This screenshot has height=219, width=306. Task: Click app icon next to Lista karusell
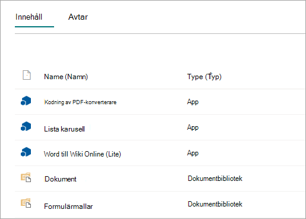(x=26, y=126)
